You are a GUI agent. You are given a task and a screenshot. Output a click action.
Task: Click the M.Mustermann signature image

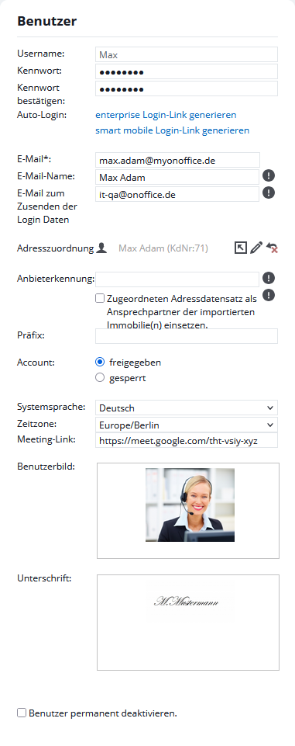pos(187,602)
